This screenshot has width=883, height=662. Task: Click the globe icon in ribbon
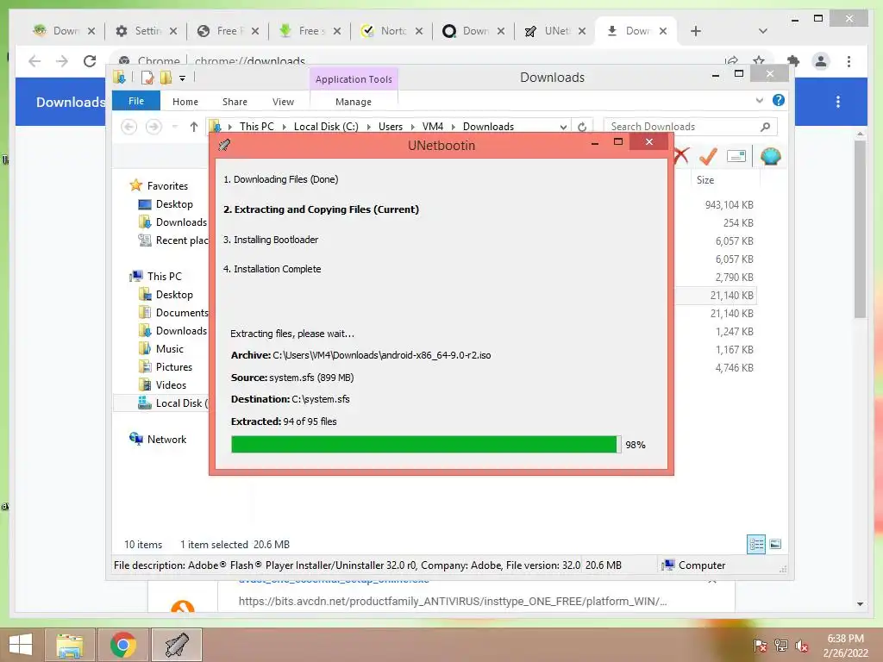pyautogui.click(x=770, y=156)
